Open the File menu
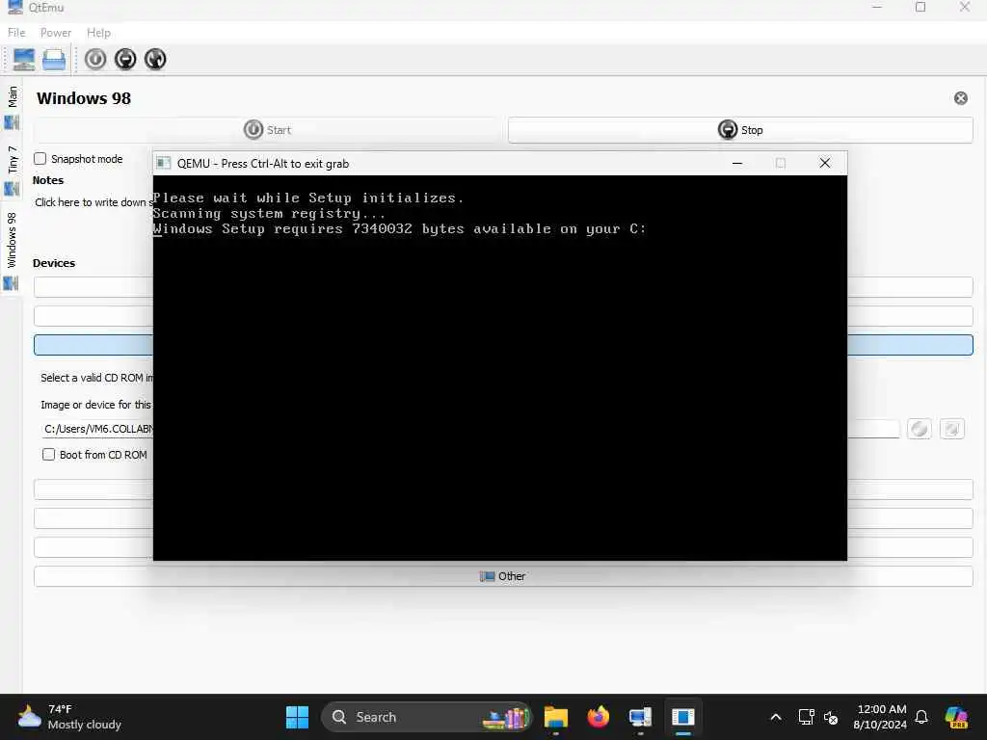The height and width of the screenshot is (740, 987). click(x=16, y=33)
